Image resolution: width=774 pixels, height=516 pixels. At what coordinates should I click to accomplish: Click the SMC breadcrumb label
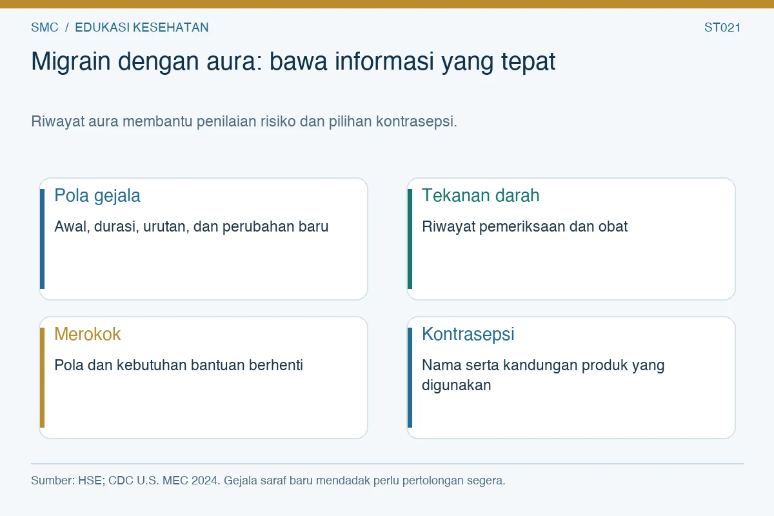45,27
